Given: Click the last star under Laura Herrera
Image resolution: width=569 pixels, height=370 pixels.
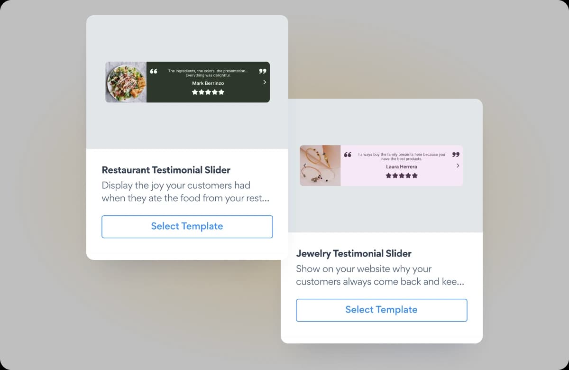Looking at the screenshot, I should pyautogui.click(x=415, y=176).
